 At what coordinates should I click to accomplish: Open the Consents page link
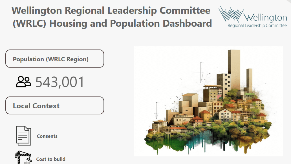pos(47,136)
